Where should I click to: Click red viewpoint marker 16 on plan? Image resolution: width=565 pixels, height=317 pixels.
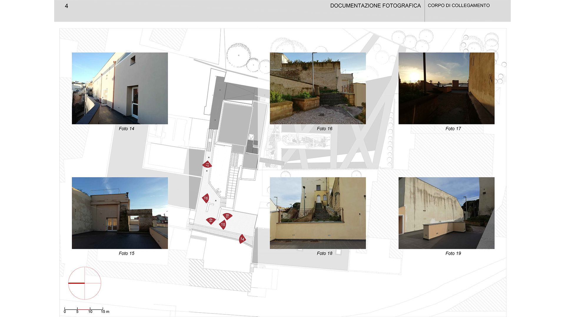click(x=206, y=198)
